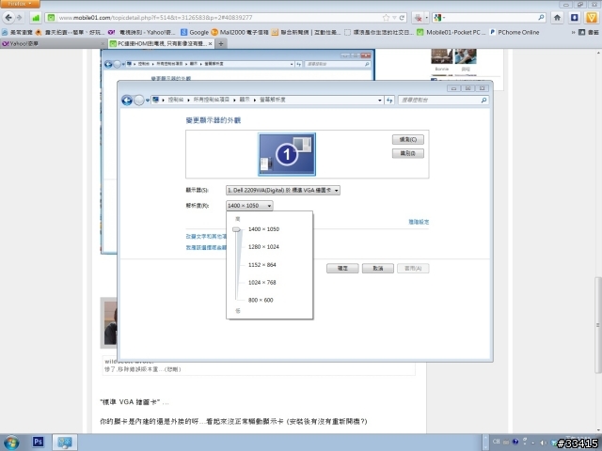Viewport: 602px width, 451px height.
Task: Open the control panel taskbar button
Action: tap(65, 443)
